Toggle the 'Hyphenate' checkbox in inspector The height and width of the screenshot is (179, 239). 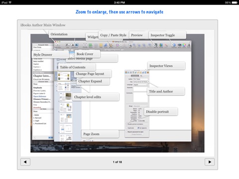(x=127, y=128)
